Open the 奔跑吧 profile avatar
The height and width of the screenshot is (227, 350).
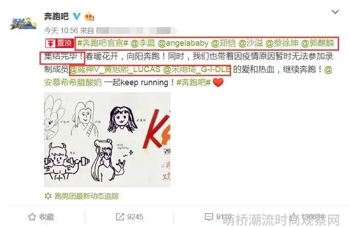(x=23, y=23)
